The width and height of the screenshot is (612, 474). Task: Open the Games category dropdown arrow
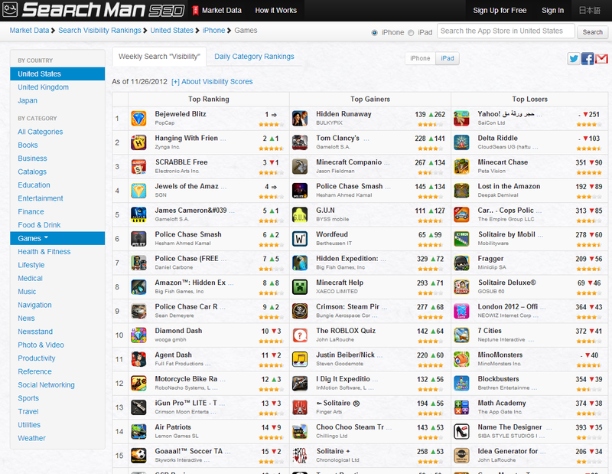click(x=46, y=237)
